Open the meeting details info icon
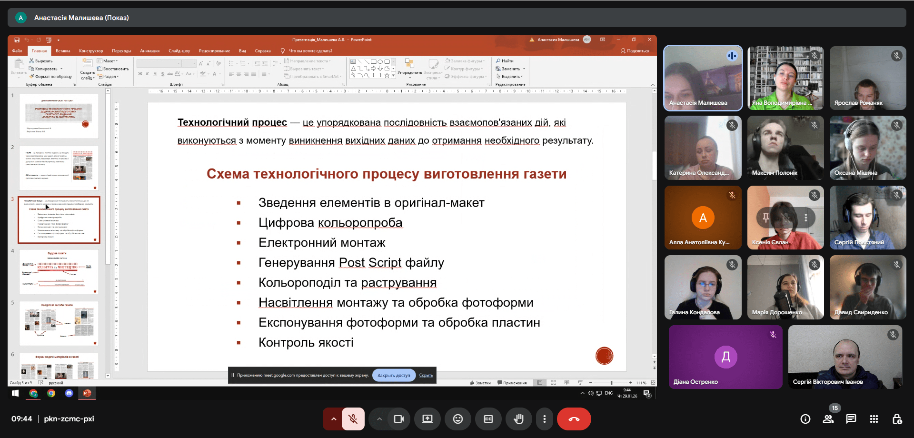The width and height of the screenshot is (914, 438). [805, 419]
